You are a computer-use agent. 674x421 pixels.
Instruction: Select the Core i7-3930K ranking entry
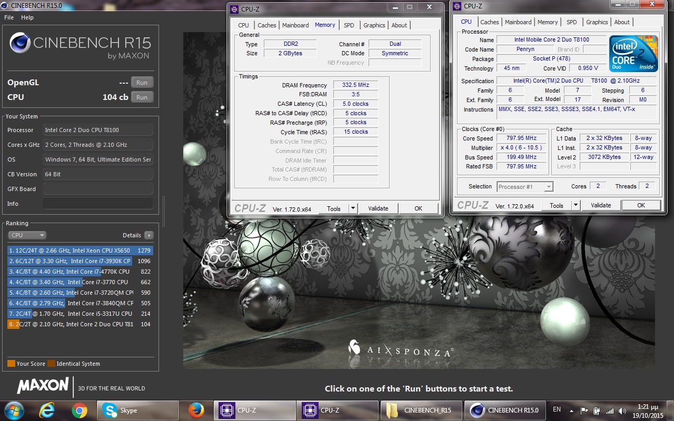click(80, 261)
